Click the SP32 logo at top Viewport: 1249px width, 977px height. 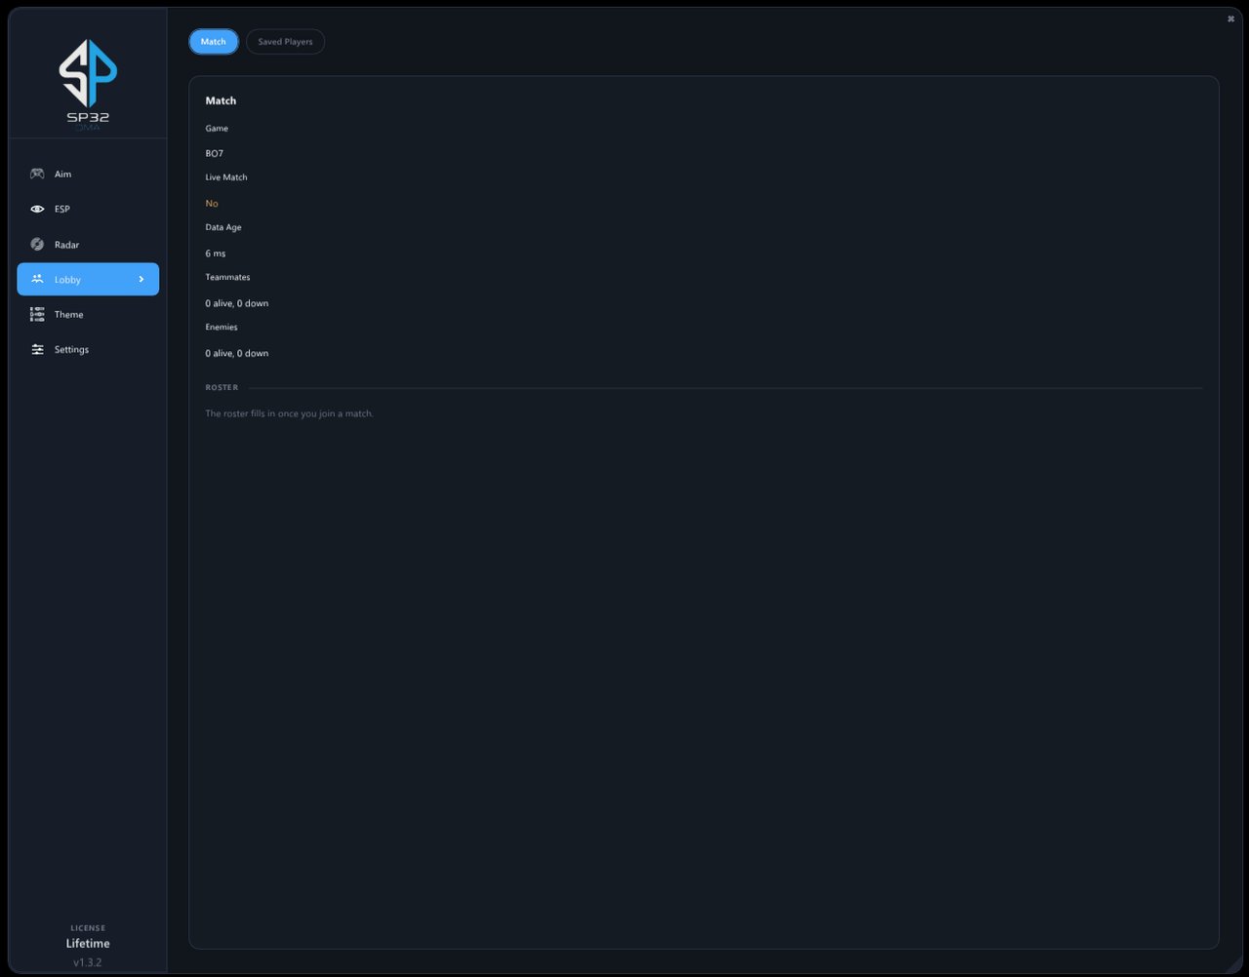coord(88,82)
